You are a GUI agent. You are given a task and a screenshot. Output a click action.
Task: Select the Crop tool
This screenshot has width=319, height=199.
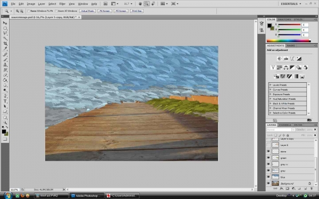5,44
